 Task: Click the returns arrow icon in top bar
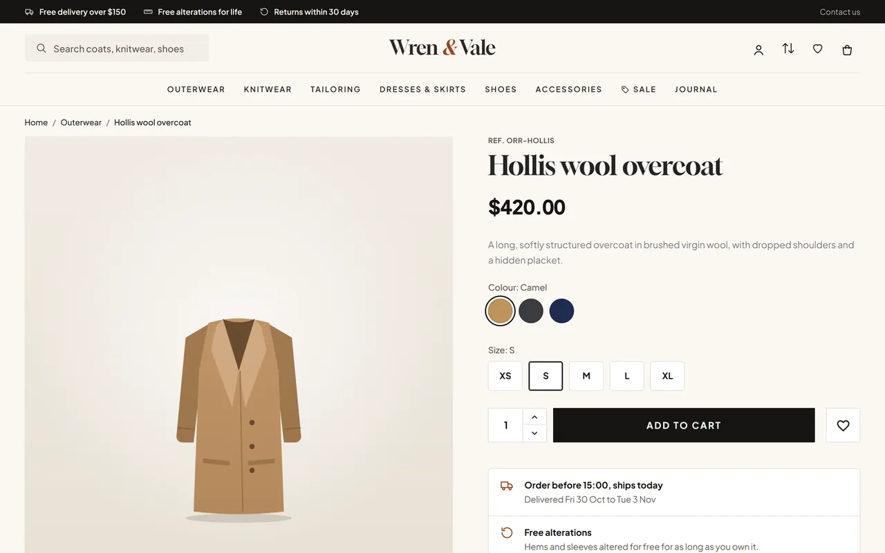tap(264, 12)
